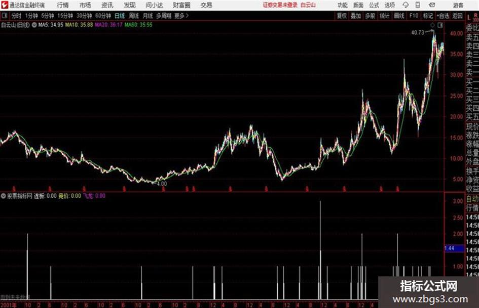Click the diamond icon above the chart

432,25
